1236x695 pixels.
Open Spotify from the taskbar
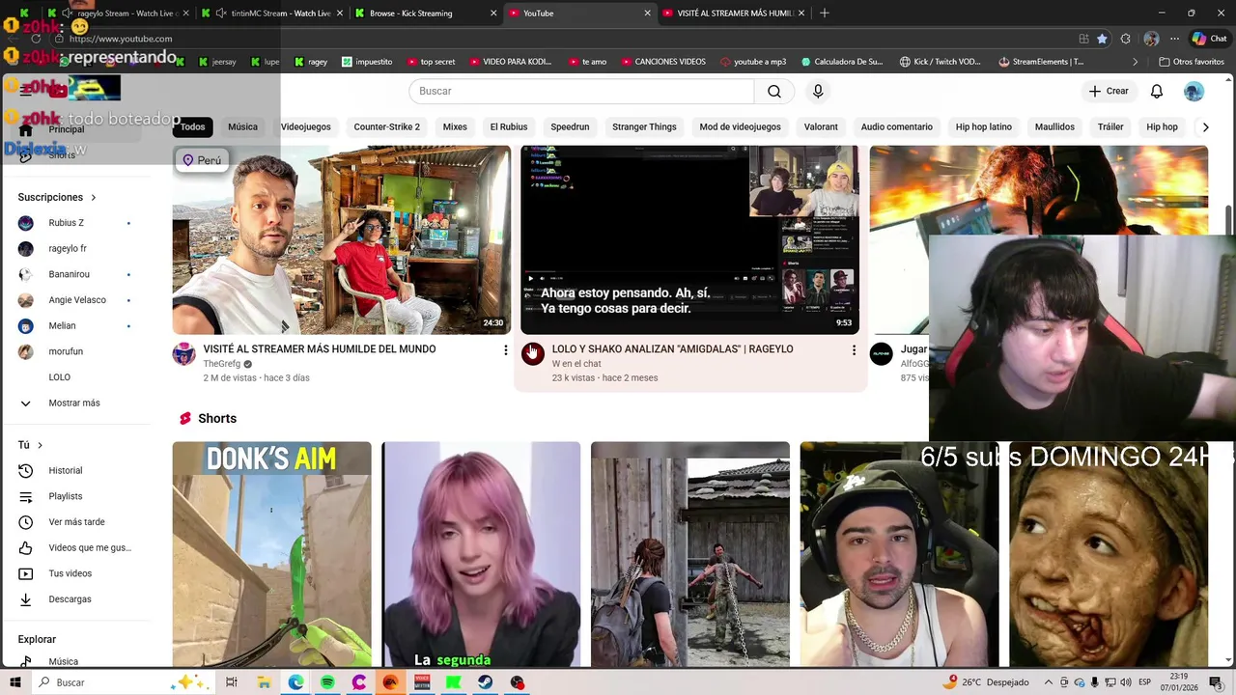pyautogui.click(x=327, y=682)
